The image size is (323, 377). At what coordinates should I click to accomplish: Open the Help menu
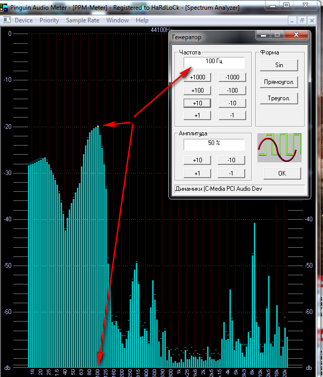142,20
